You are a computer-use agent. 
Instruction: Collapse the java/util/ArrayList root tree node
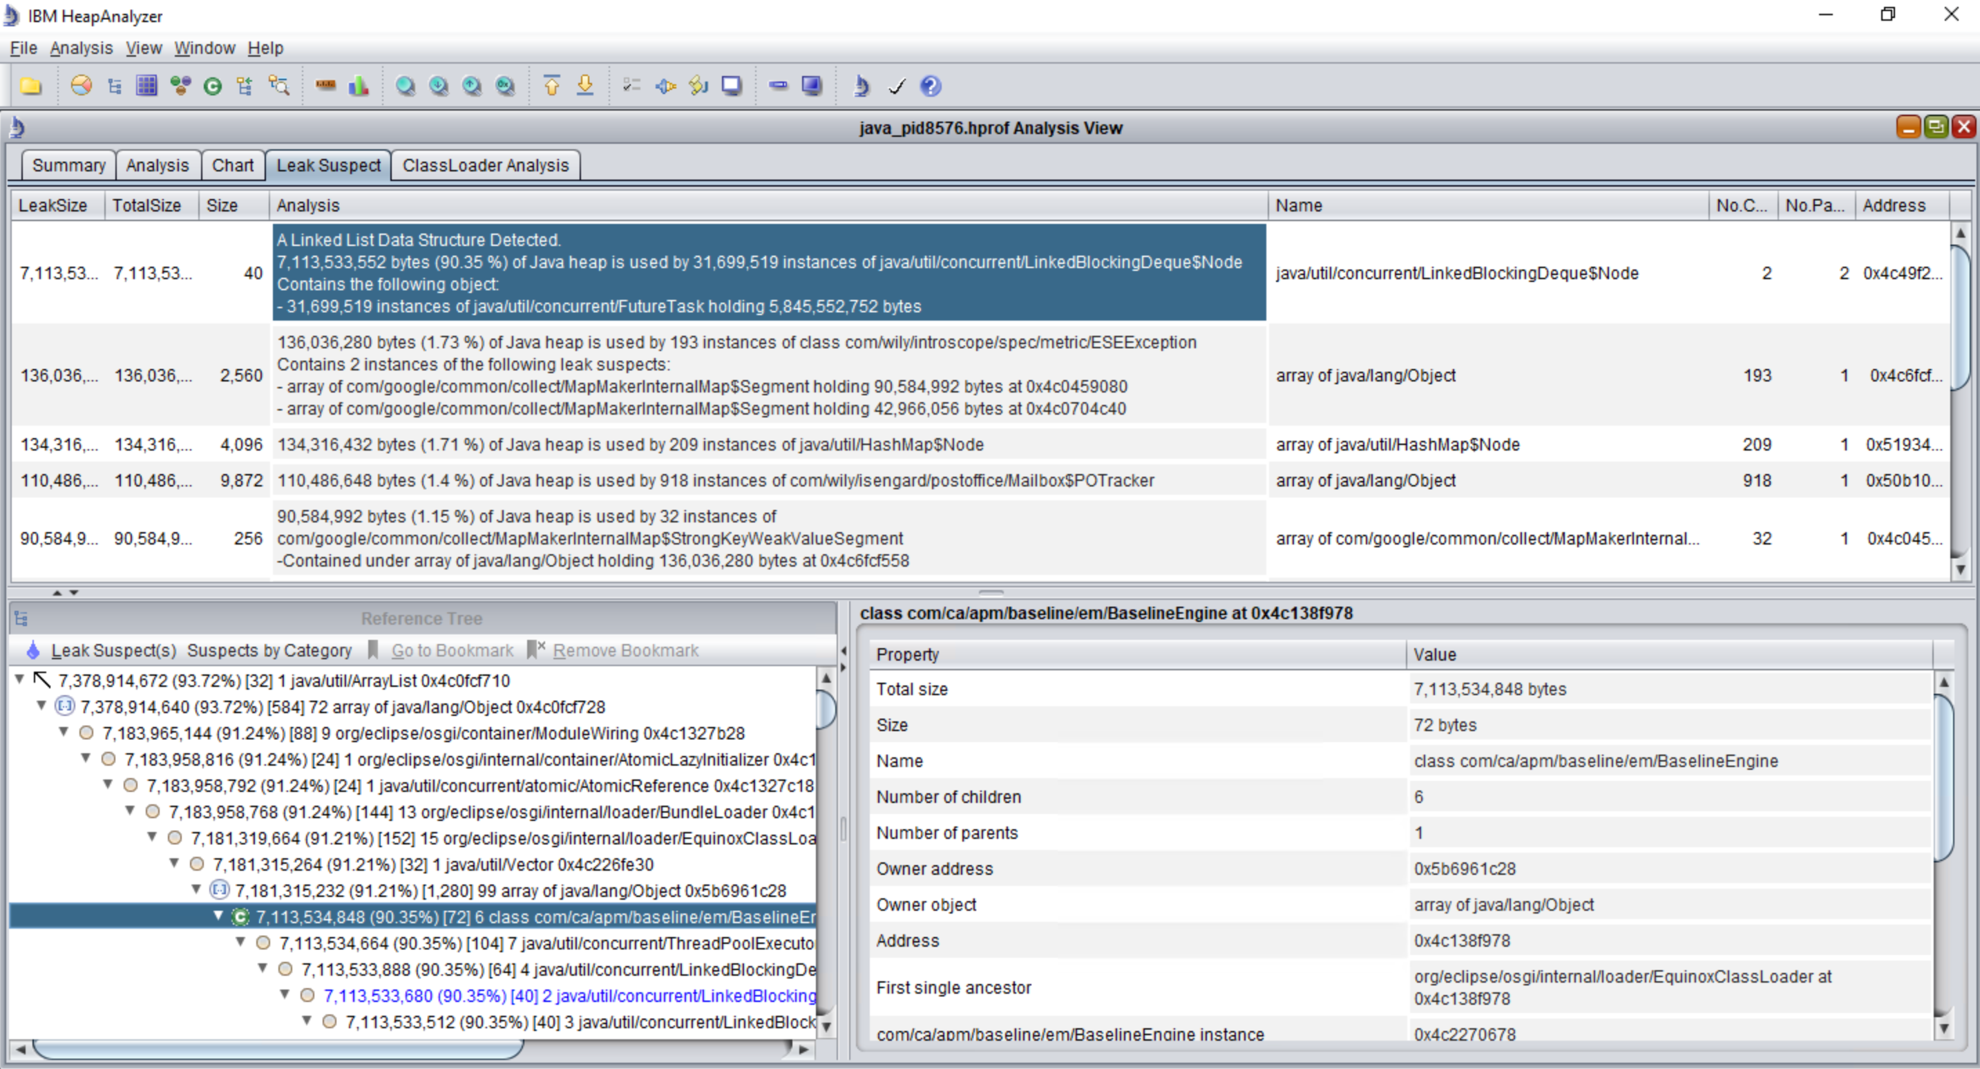[x=20, y=680]
